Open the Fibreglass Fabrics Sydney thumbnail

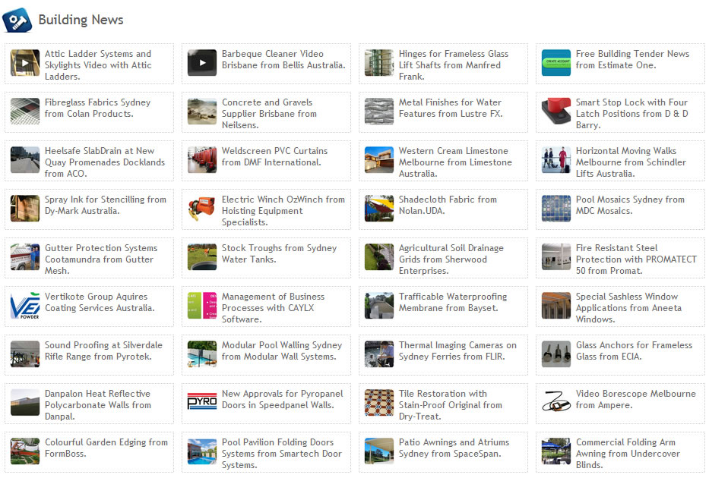25,112
